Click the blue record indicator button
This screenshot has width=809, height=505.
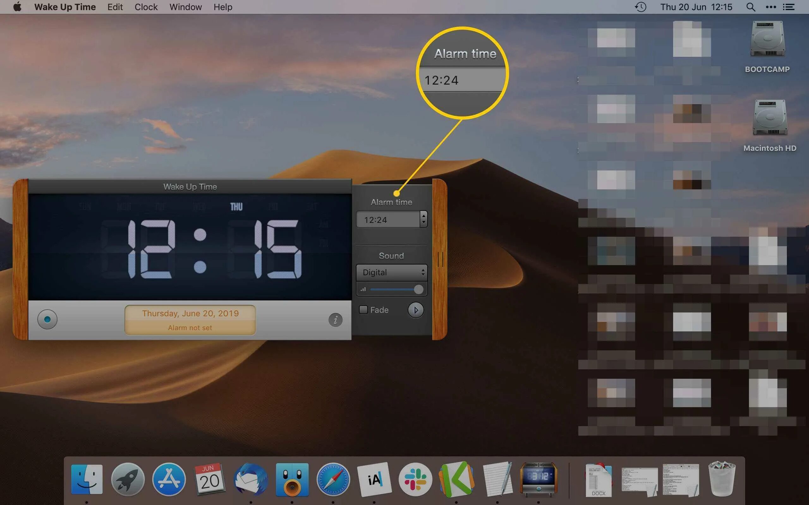[48, 319]
